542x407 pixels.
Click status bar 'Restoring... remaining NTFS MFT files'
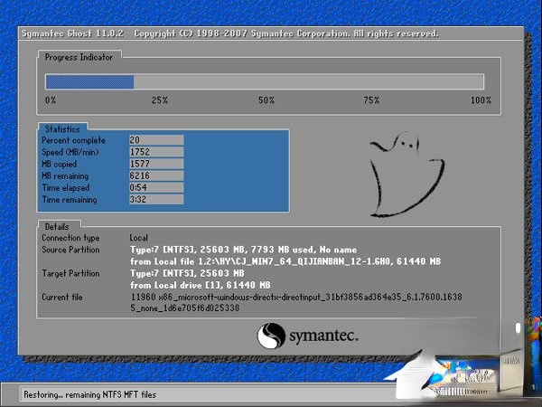click(89, 394)
